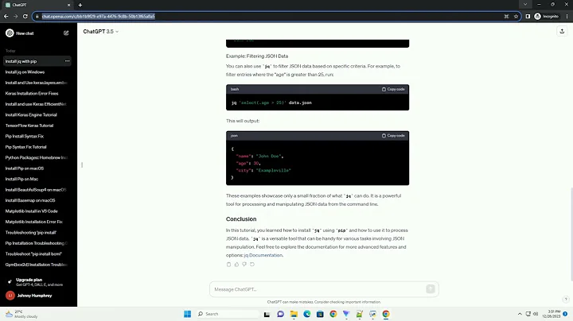The width and height of the screenshot is (573, 321).
Task: Click the site info icon in address bar
Action: tap(37, 17)
